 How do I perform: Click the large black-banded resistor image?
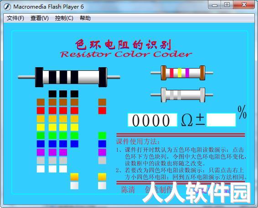(x=69, y=77)
